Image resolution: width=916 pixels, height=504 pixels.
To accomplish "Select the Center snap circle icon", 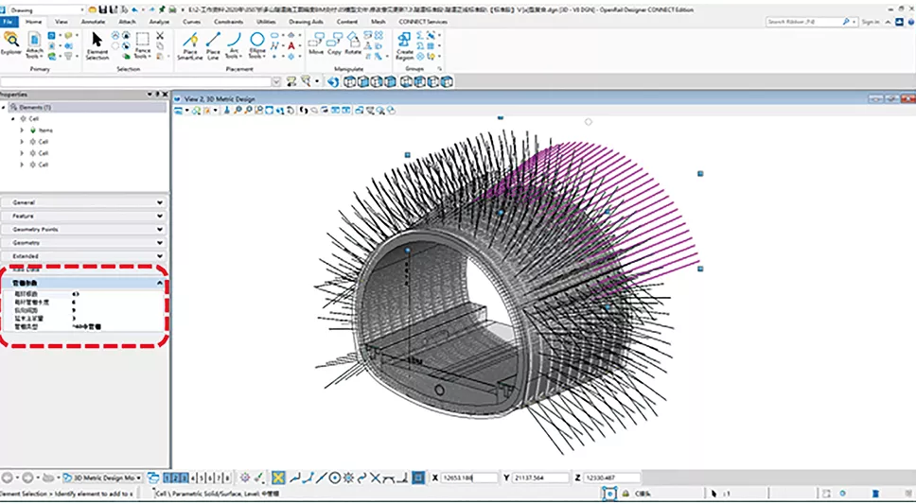I will coord(335,478).
